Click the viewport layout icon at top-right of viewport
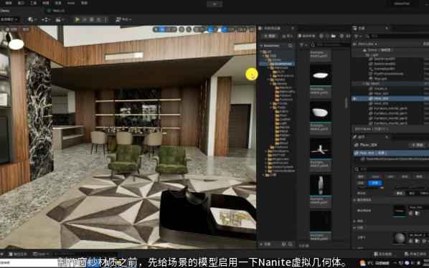Image resolution: width=429 pixels, height=268 pixels. click(x=252, y=29)
